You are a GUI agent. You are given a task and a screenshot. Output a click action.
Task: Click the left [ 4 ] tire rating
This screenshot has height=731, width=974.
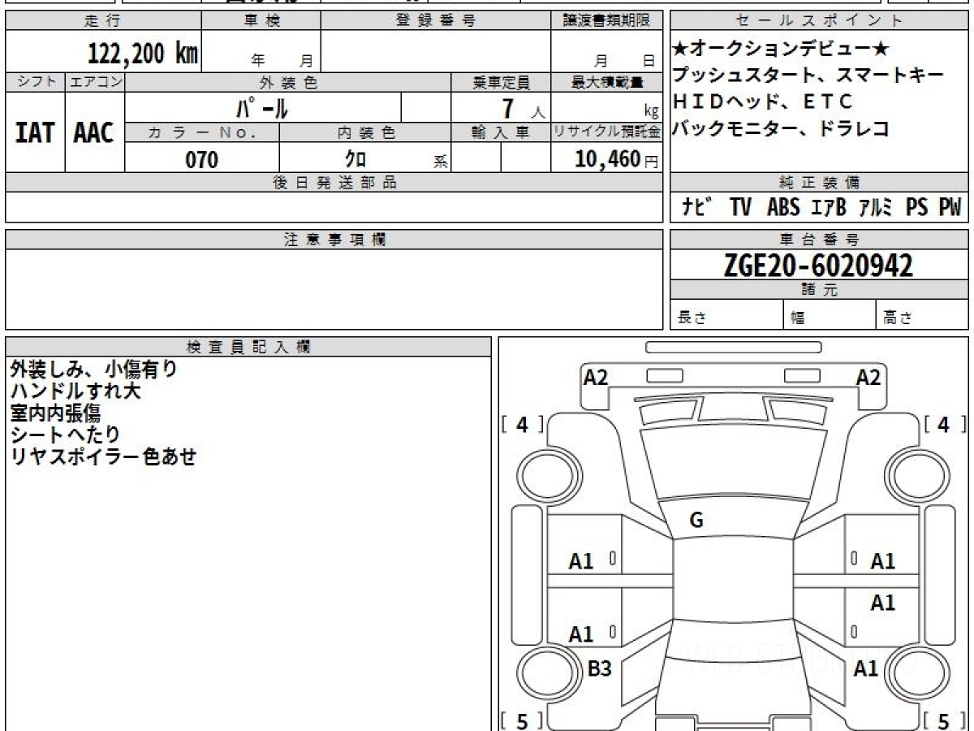click(524, 424)
